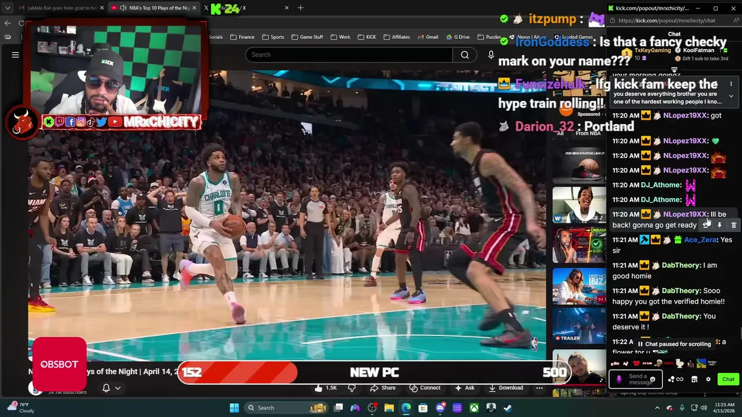Download the YouTube video

pos(505,388)
